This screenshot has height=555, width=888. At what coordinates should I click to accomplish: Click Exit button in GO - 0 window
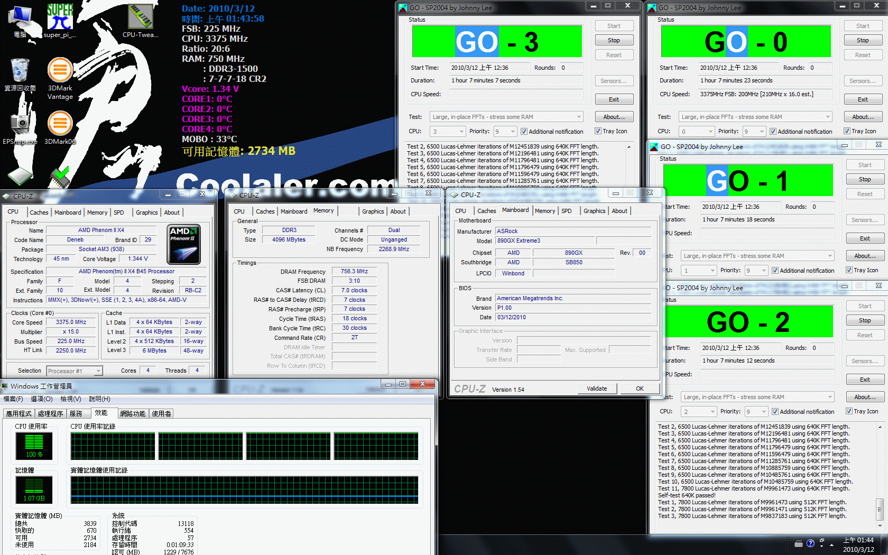click(863, 99)
